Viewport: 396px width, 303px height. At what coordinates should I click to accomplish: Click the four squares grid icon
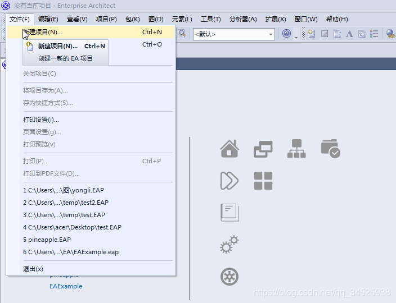tap(263, 181)
